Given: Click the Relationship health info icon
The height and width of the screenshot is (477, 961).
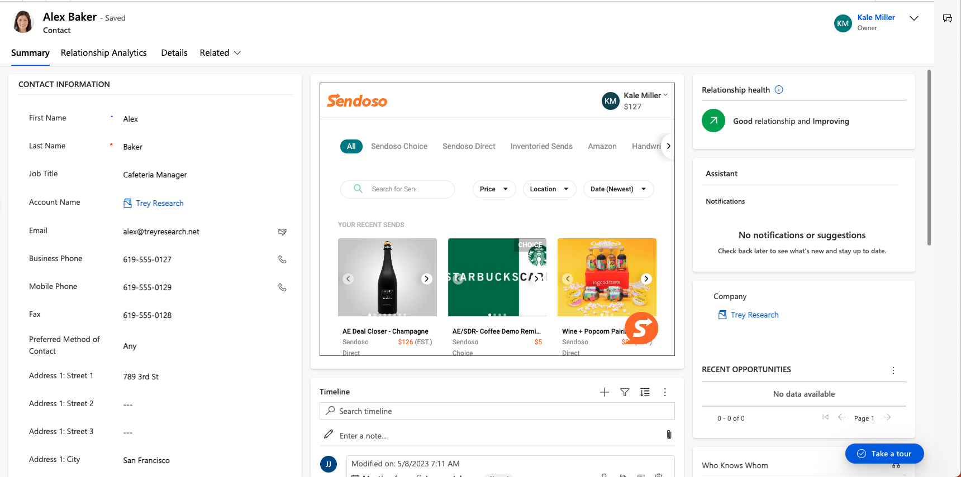Looking at the screenshot, I should [x=779, y=90].
